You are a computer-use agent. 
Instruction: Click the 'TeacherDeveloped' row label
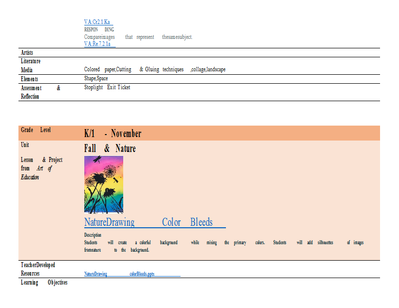click(x=38, y=265)
